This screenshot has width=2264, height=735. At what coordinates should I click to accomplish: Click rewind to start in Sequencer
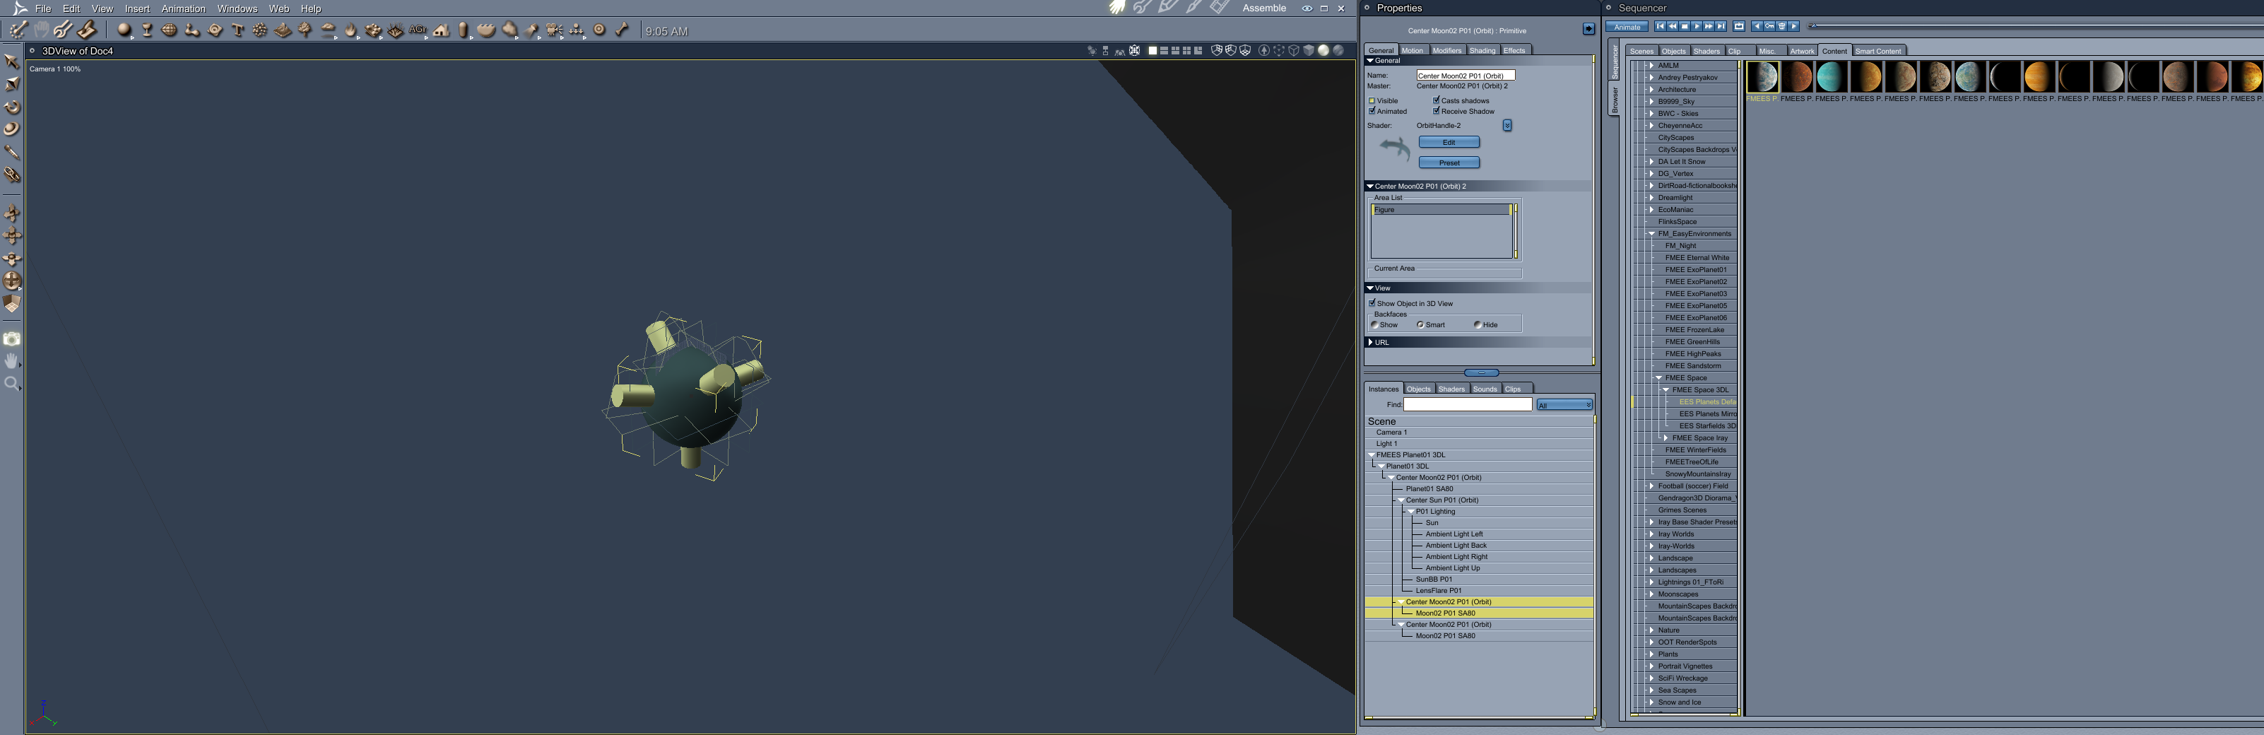point(1661,26)
